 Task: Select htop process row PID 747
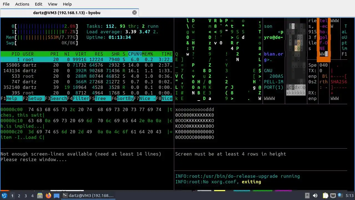pos(87,82)
